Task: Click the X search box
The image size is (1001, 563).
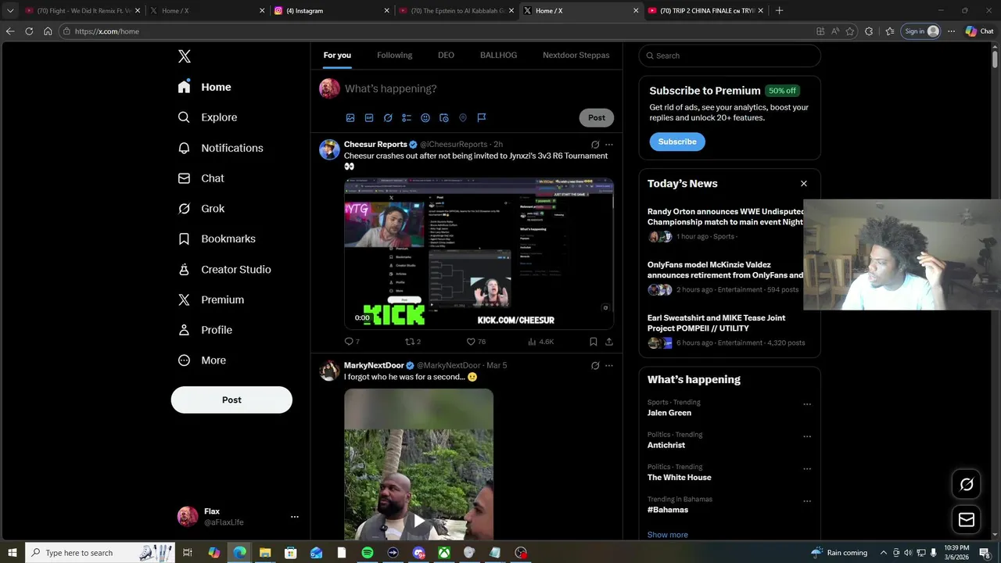Action: pos(730,56)
